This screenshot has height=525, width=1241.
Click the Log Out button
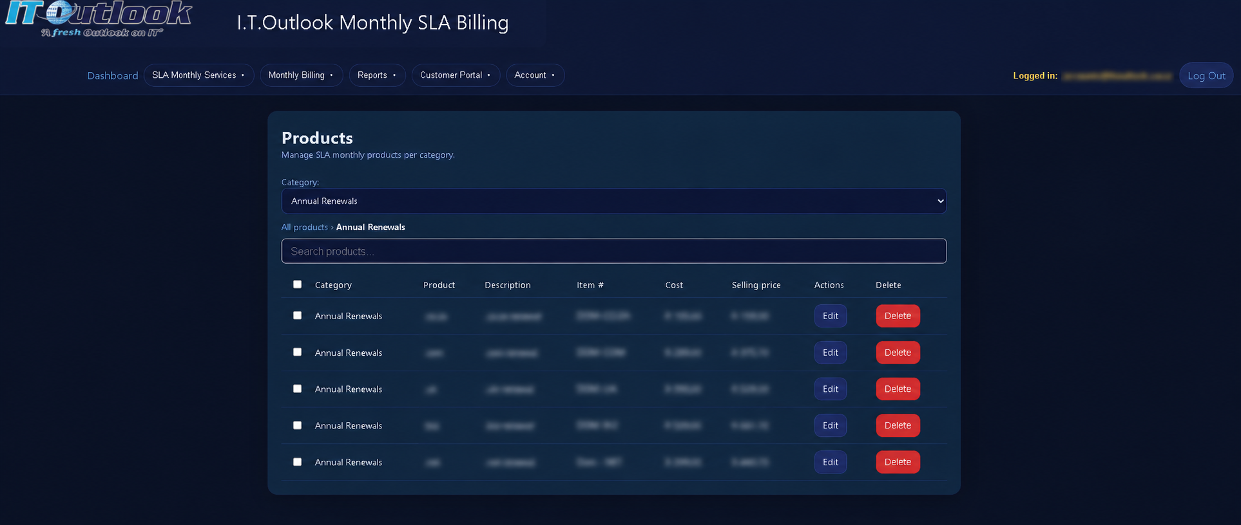[1206, 75]
